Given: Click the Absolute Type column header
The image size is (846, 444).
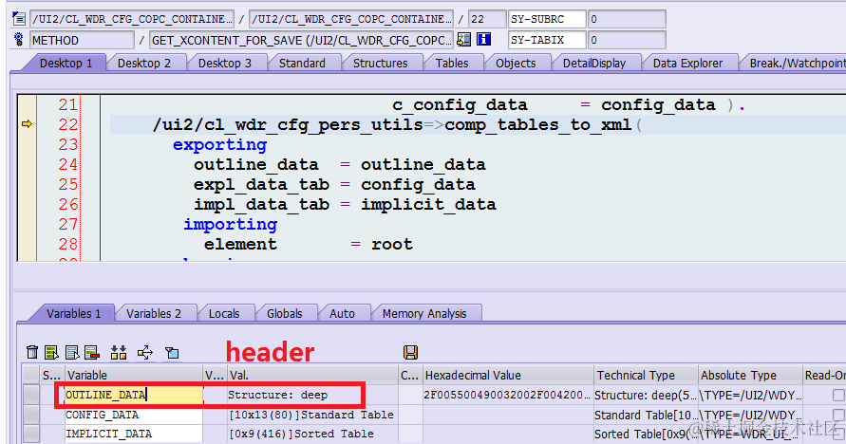Looking at the screenshot, I should (750, 376).
